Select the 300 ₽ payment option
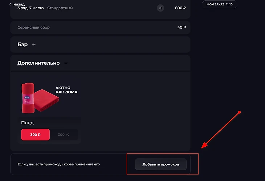 [35, 135]
